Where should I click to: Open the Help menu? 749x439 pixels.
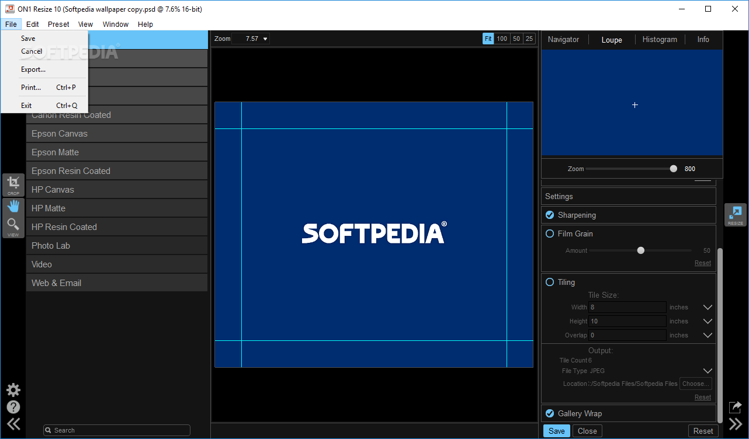coord(145,24)
